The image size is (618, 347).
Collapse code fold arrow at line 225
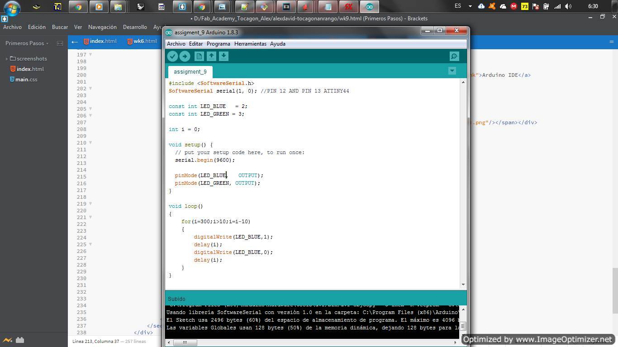click(x=90, y=244)
